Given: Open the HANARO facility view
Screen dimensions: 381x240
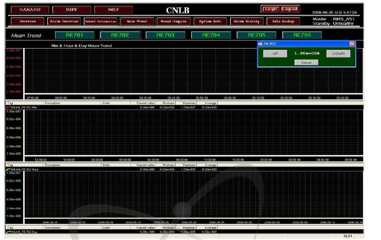Looking at the screenshot, I should tap(30, 10).
